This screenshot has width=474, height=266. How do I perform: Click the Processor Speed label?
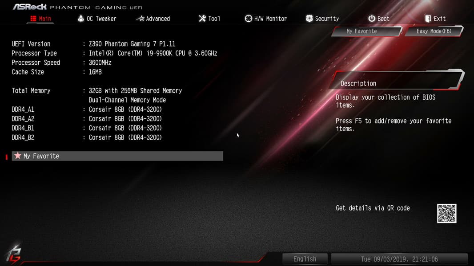coord(36,63)
